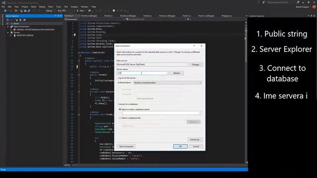Click the Change... button
This screenshot has height=178, width=317.
(196, 65)
